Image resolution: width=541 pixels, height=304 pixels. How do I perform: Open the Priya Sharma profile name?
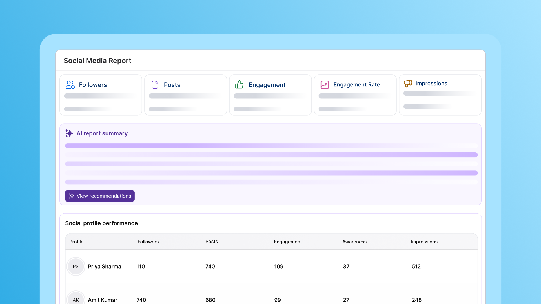click(105, 267)
